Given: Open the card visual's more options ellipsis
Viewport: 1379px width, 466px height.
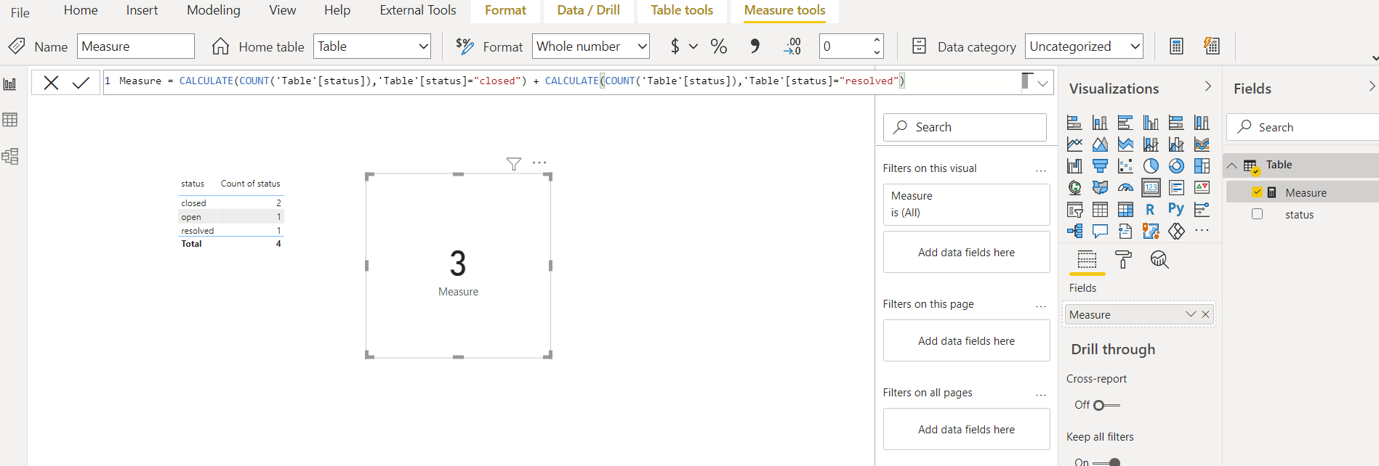Looking at the screenshot, I should point(539,163).
